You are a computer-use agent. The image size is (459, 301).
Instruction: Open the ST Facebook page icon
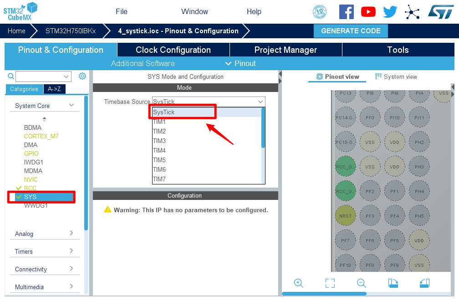pyautogui.click(x=347, y=12)
